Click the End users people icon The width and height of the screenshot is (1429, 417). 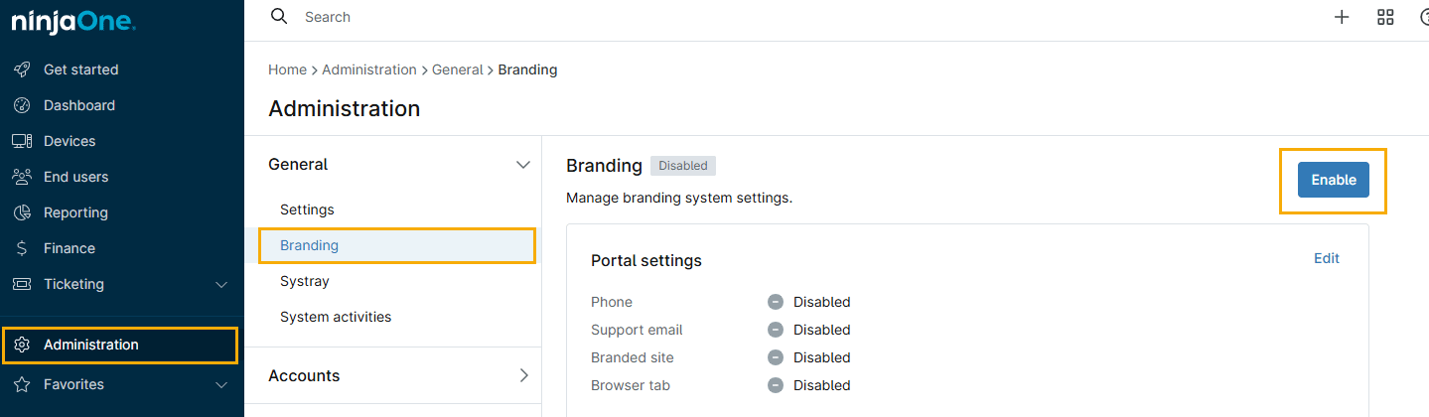click(x=22, y=177)
